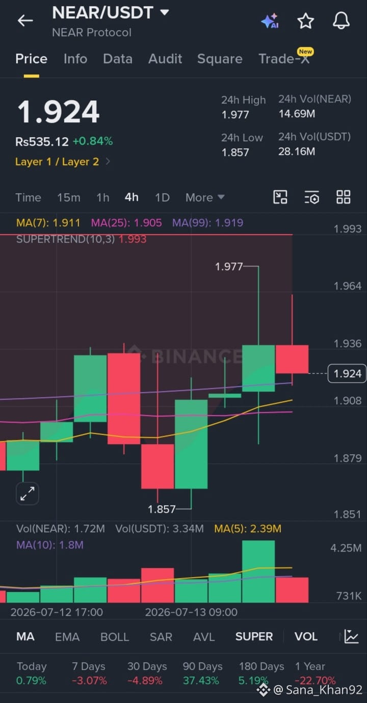
Task: Click the MA(25): 1.905 label
Action: (126, 223)
